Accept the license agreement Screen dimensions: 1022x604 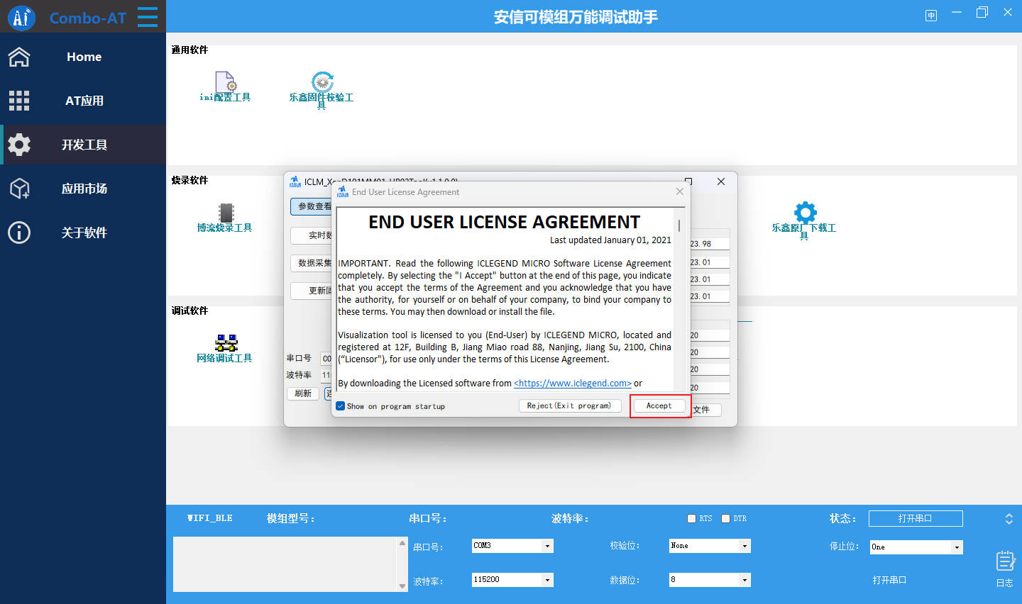click(x=659, y=406)
